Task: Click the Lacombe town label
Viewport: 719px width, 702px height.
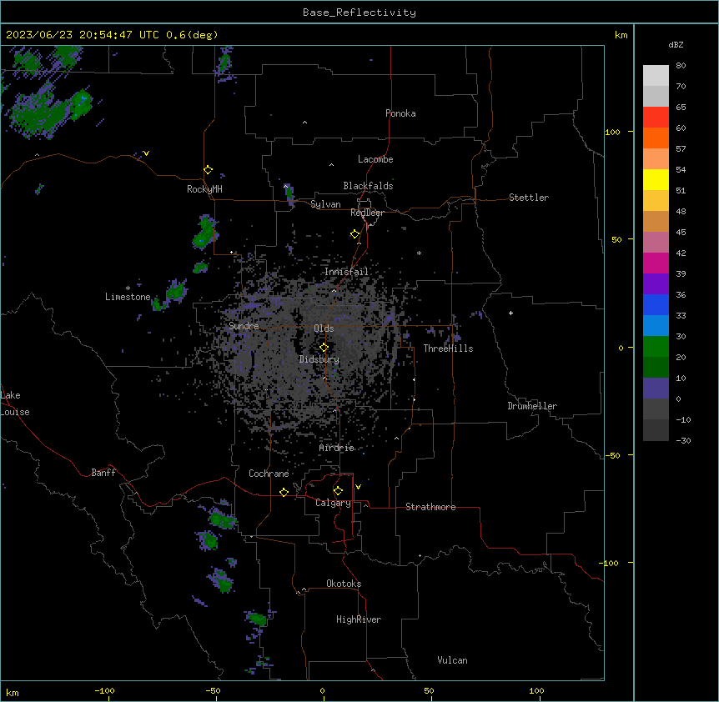Action: tap(375, 159)
